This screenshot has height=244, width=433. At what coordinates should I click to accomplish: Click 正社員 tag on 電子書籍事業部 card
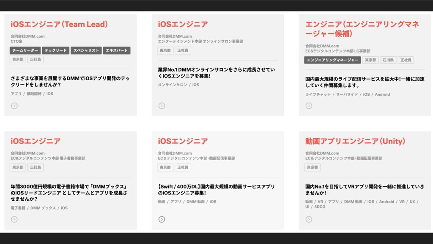click(36, 167)
